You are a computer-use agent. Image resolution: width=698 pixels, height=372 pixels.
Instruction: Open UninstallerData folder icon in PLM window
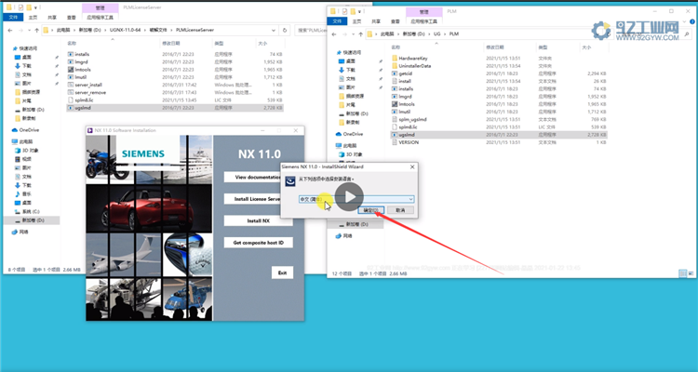pos(395,66)
